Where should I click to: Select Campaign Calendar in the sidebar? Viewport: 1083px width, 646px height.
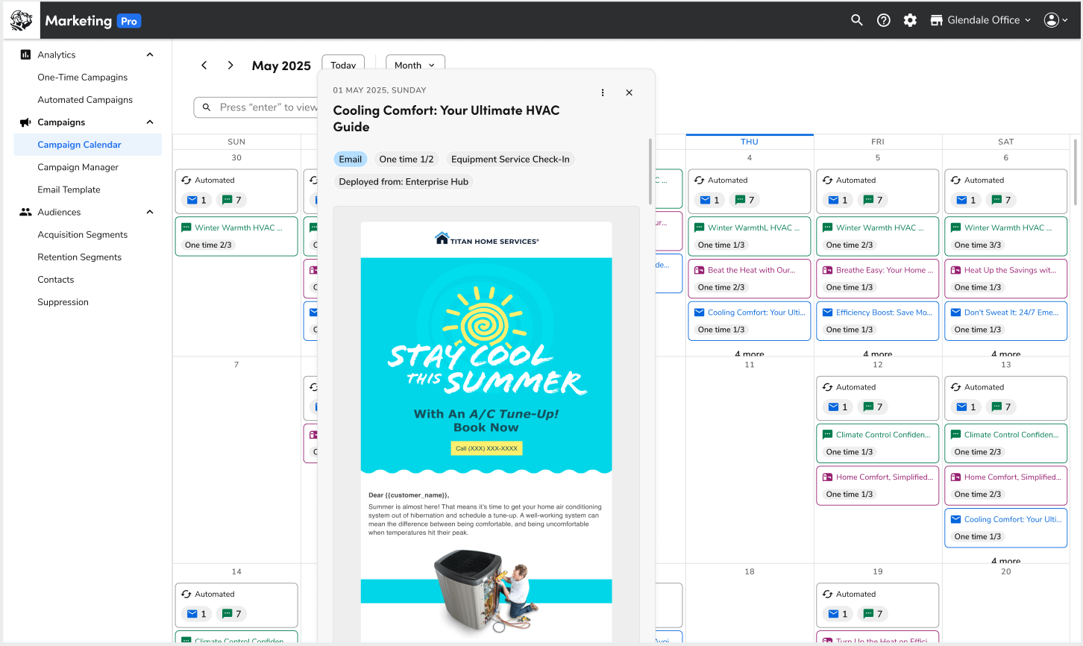(x=88, y=145)
